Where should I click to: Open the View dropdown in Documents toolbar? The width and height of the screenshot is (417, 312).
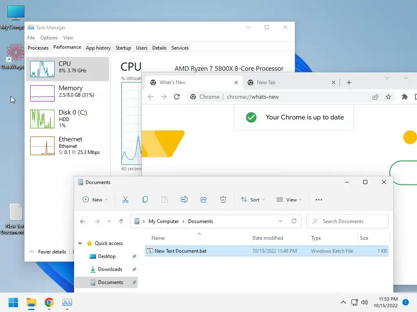coord(289,200)
